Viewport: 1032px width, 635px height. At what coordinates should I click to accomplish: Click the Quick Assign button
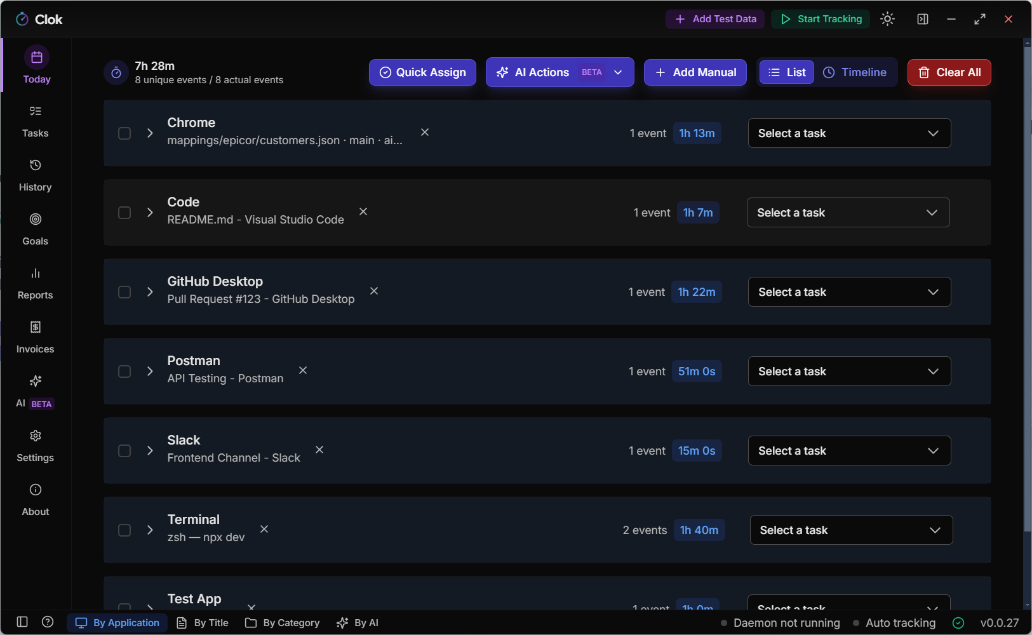tap(422, 72)
